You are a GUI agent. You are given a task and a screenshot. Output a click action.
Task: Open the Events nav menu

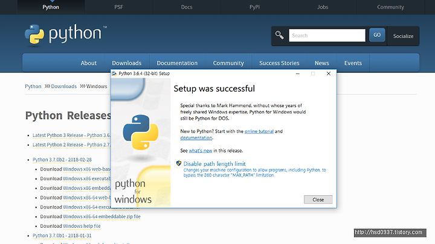click(353, 63)
